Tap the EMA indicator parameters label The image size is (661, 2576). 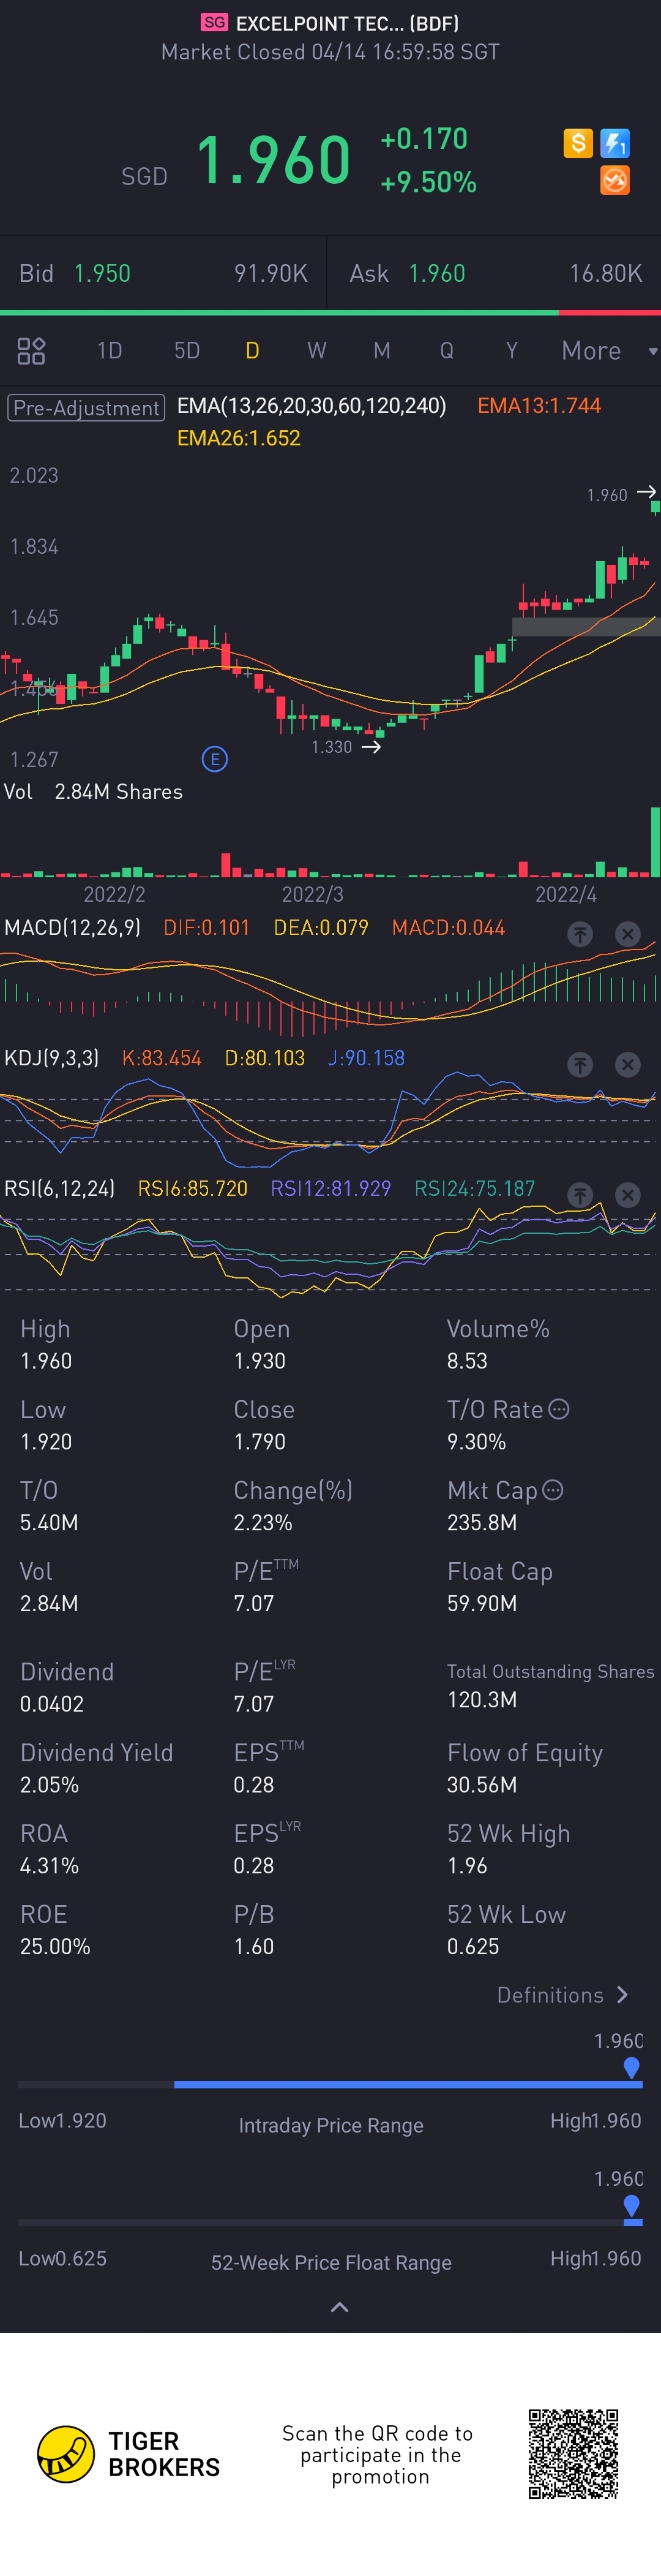312,406
